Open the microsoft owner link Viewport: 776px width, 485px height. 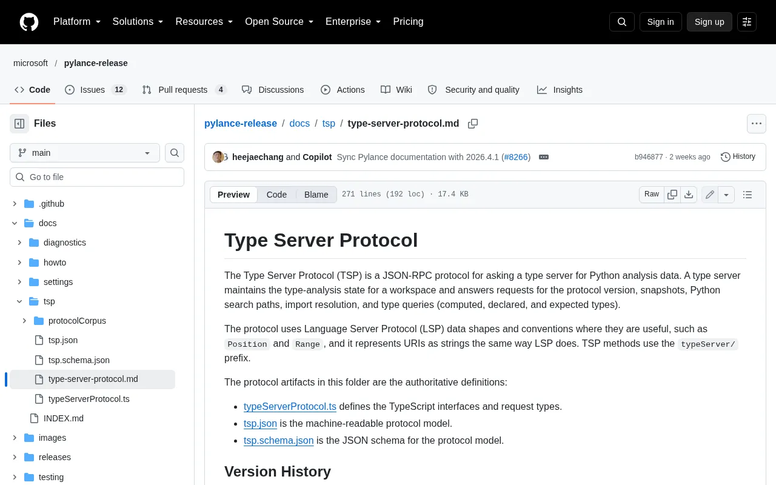click(30, 63)
